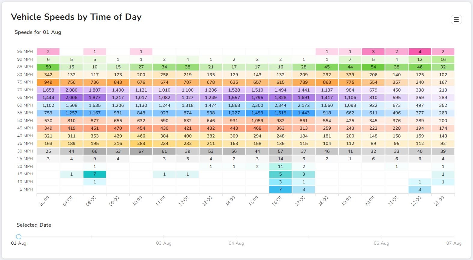Select the darkest cell in the 65 MPH row
Image resolution: width=473 pixels, height=260 pixels.
pos(71,98)
